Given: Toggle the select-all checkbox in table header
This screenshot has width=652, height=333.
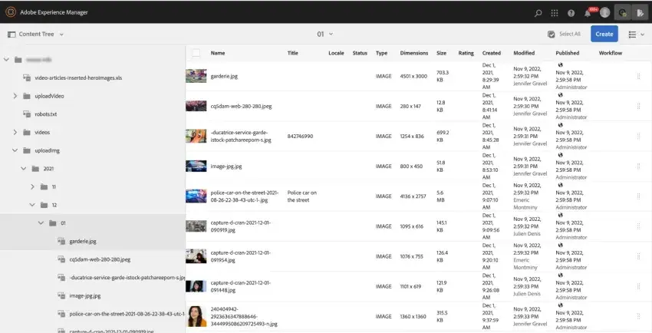Looking at the screenshot, I should coord(196,53).
